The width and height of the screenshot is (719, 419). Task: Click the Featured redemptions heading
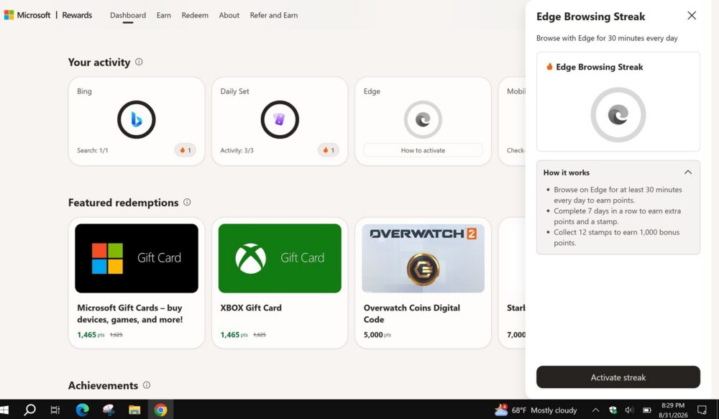pos(124,202)
